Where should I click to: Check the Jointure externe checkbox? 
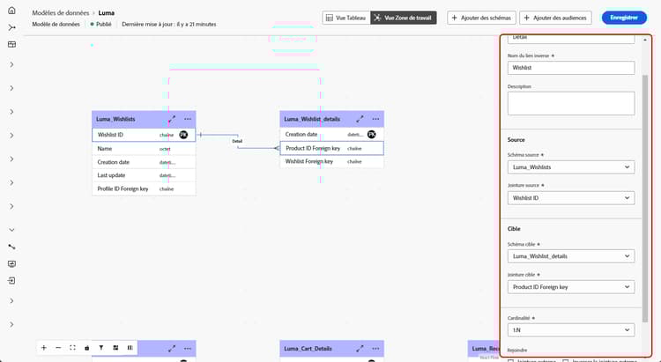point(511,361)
